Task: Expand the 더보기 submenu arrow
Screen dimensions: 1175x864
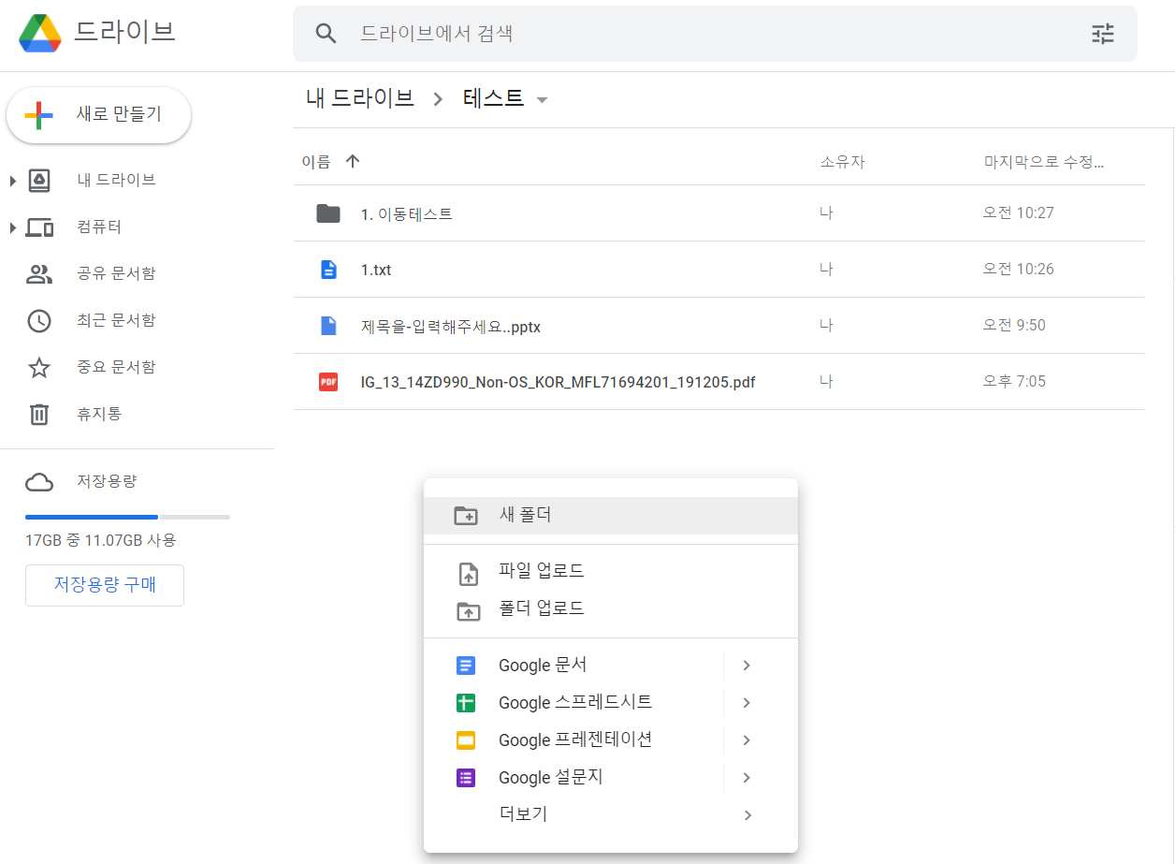Action: pos(747,815)
